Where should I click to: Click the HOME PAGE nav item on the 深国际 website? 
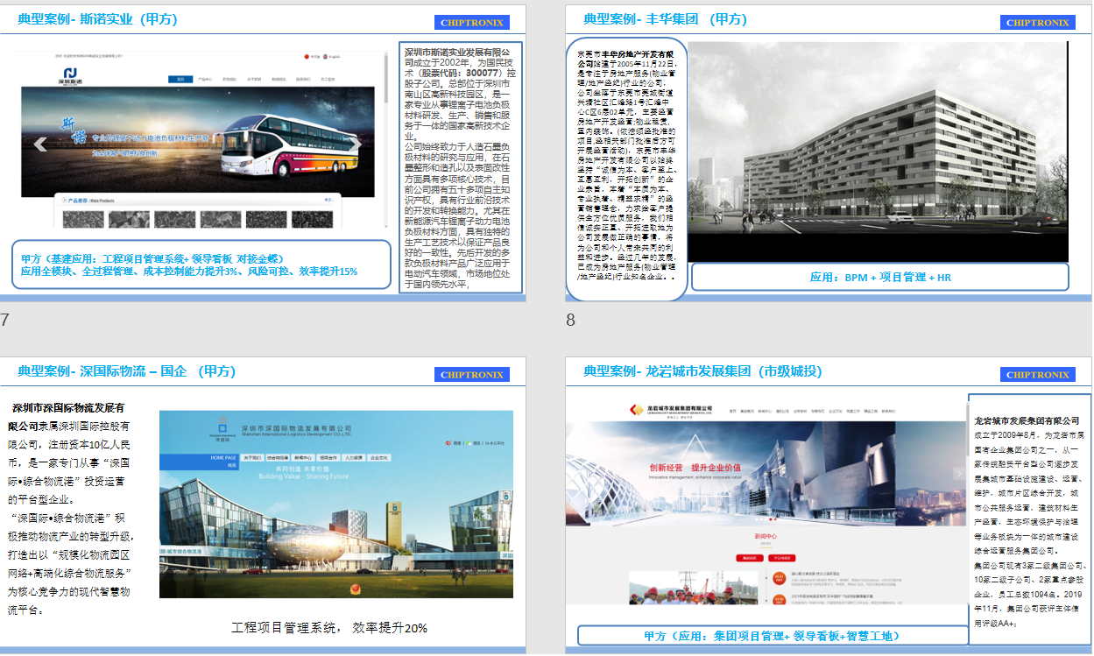(x=223, y=457)
